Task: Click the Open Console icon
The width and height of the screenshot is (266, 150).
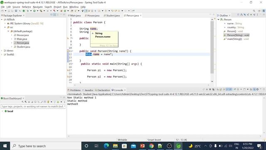Action: pyautogui.click(x=244, y=89)
